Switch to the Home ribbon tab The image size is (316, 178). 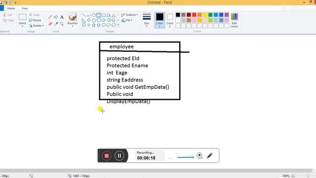pyautogui.click(x=11, y=8)
